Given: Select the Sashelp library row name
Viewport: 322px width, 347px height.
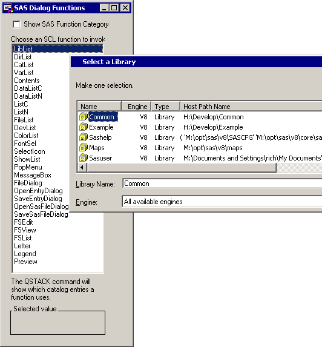Looking at the screenshot, I should point(100,137).
